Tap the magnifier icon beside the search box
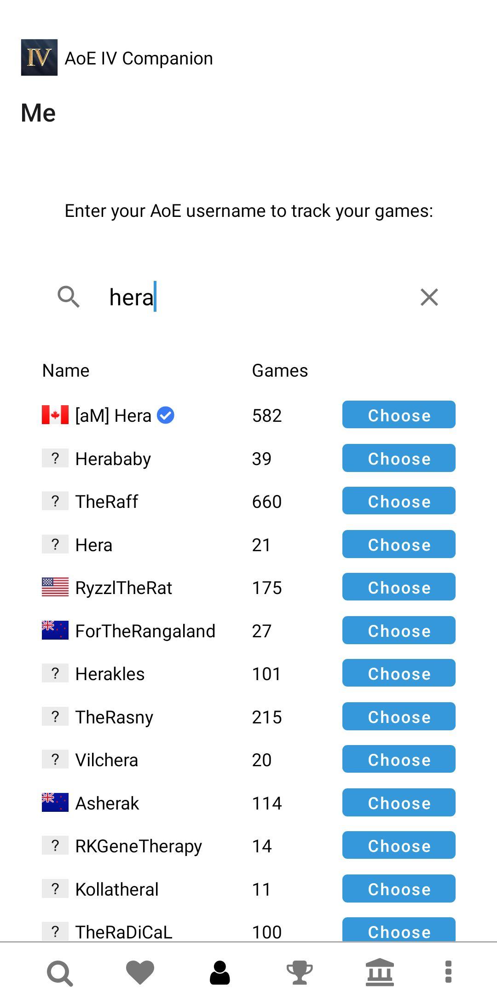The height and width of the screenshot is (1002, 497). click(x=69, y=297)
